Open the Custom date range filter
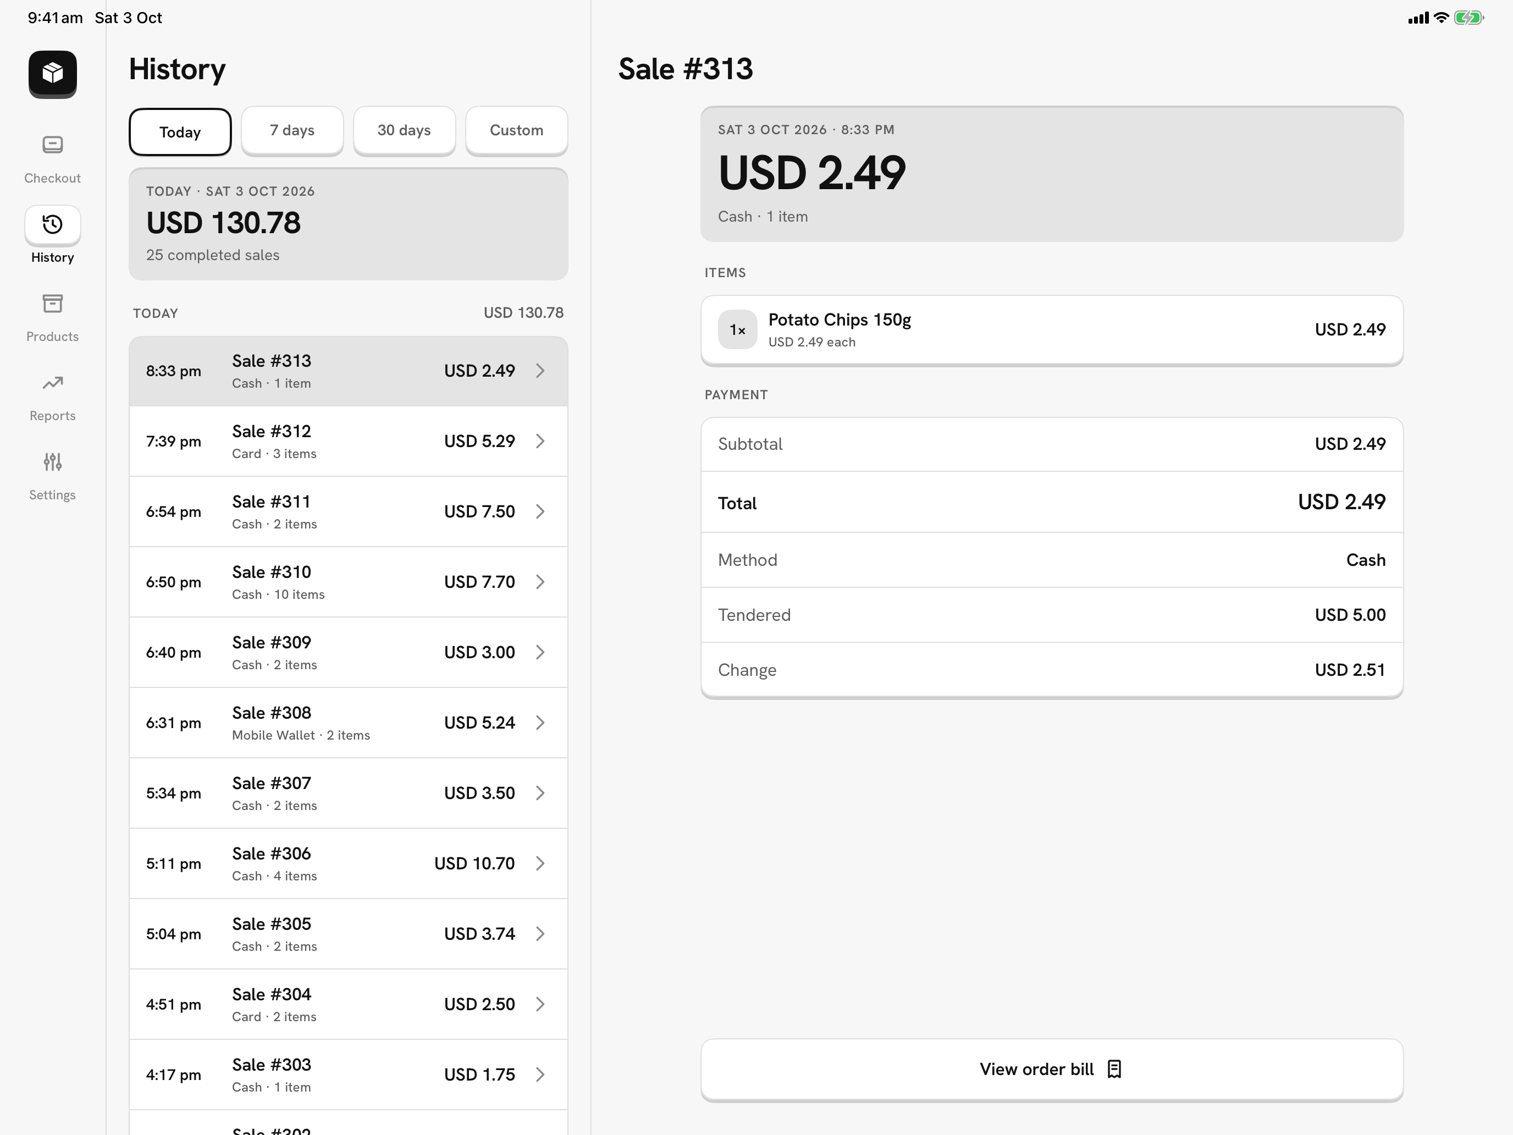This screenshot has width=1513, height=1135. pos(516,130)
